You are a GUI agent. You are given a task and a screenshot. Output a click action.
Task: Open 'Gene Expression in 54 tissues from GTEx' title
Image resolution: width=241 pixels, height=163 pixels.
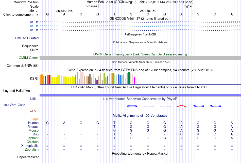click(x=140, y=70)
